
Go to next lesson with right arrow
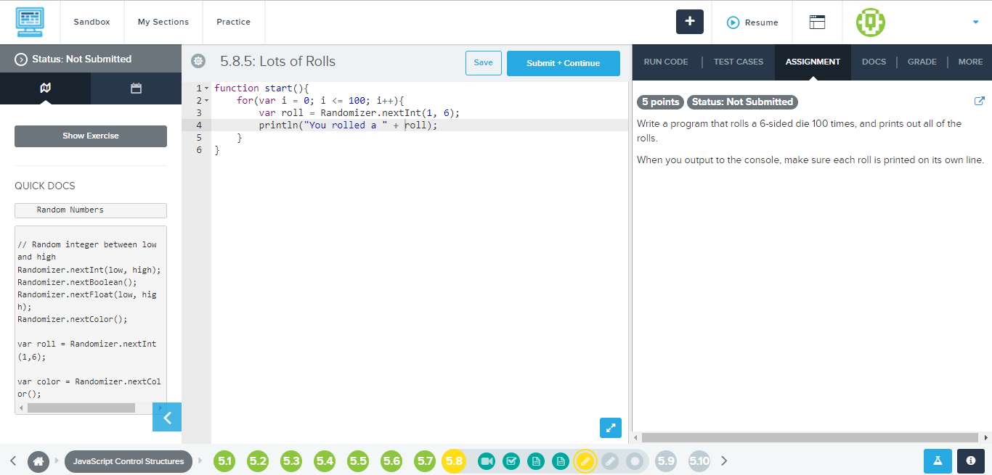(x=724, y=461)
